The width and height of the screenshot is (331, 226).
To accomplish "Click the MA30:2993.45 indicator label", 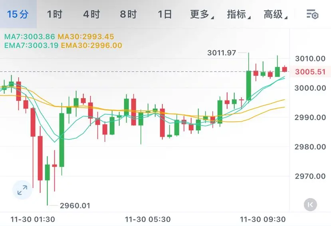I will point(86,37).
